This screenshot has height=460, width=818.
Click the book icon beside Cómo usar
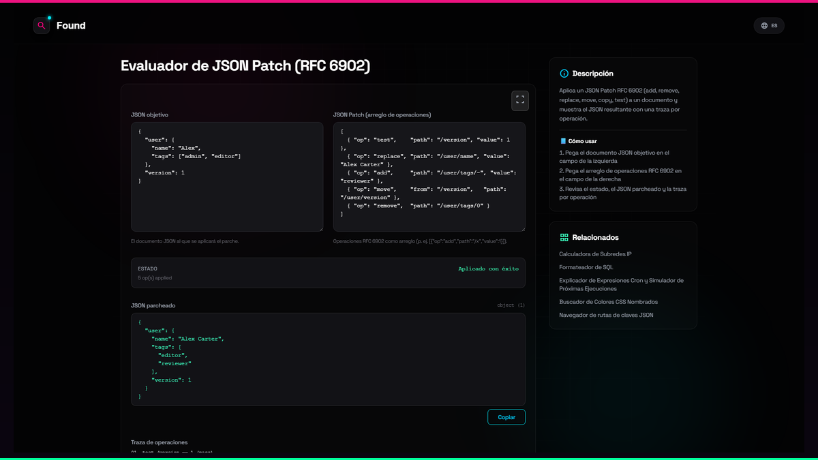pyautogui.click(x=563, y=141)
